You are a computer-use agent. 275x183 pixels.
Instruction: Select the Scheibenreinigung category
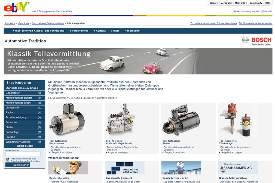point(25,117)
